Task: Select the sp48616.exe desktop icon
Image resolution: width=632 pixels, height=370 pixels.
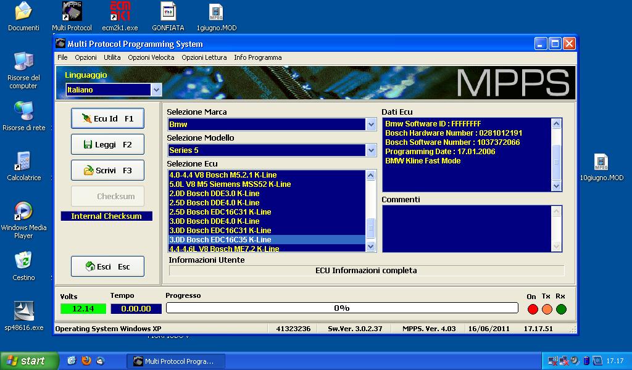Action: (23, 311)
